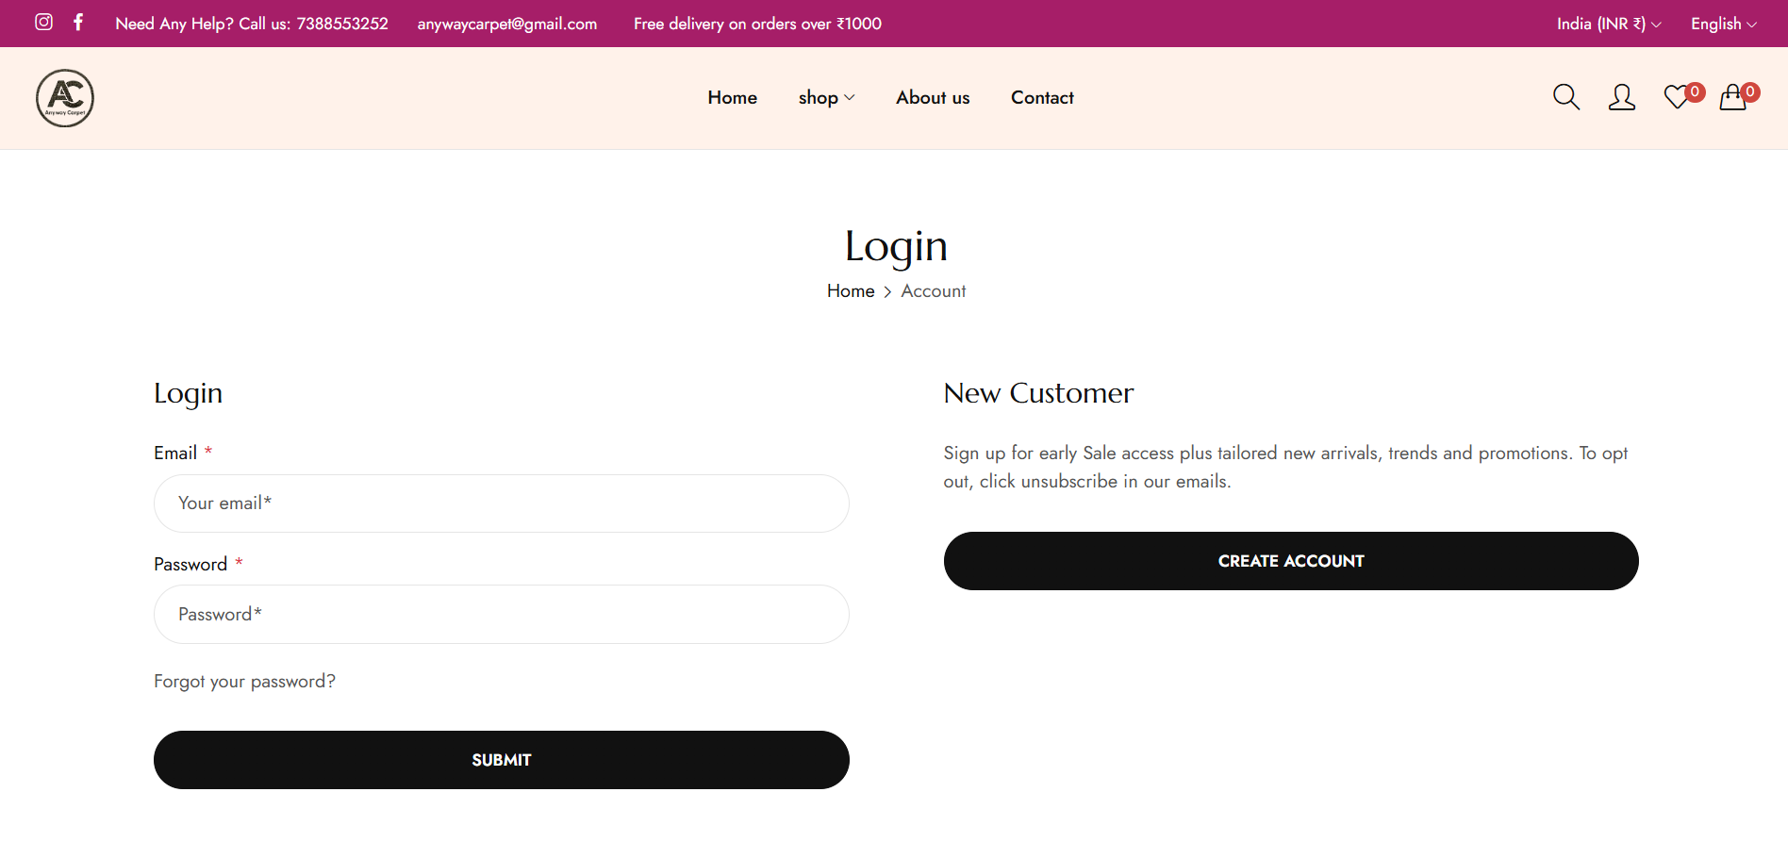Click the Anyway Carpet logo

(x=65, y=98)
